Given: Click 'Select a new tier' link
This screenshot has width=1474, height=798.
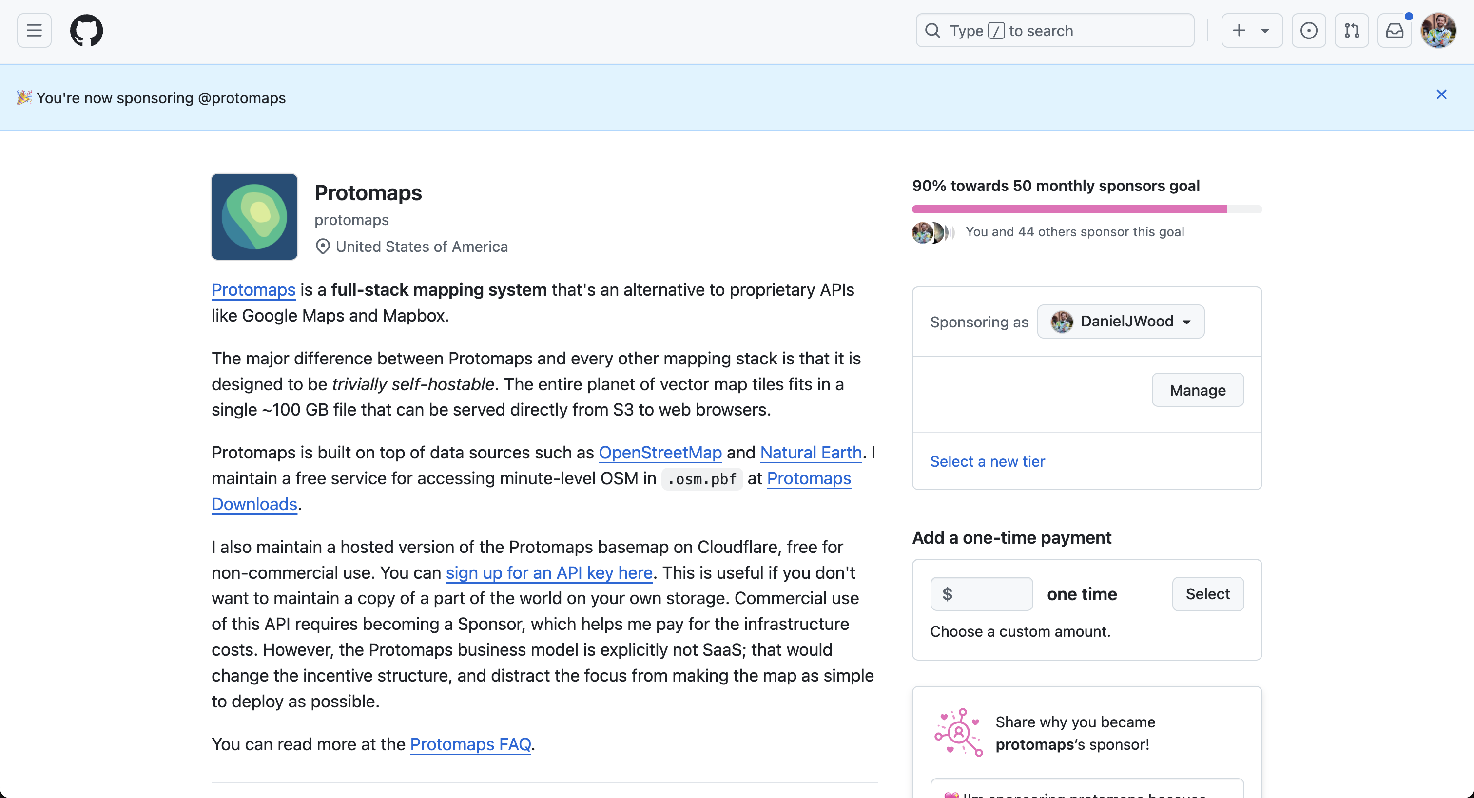Looking at the screenshot, I should tap(987, 462).
